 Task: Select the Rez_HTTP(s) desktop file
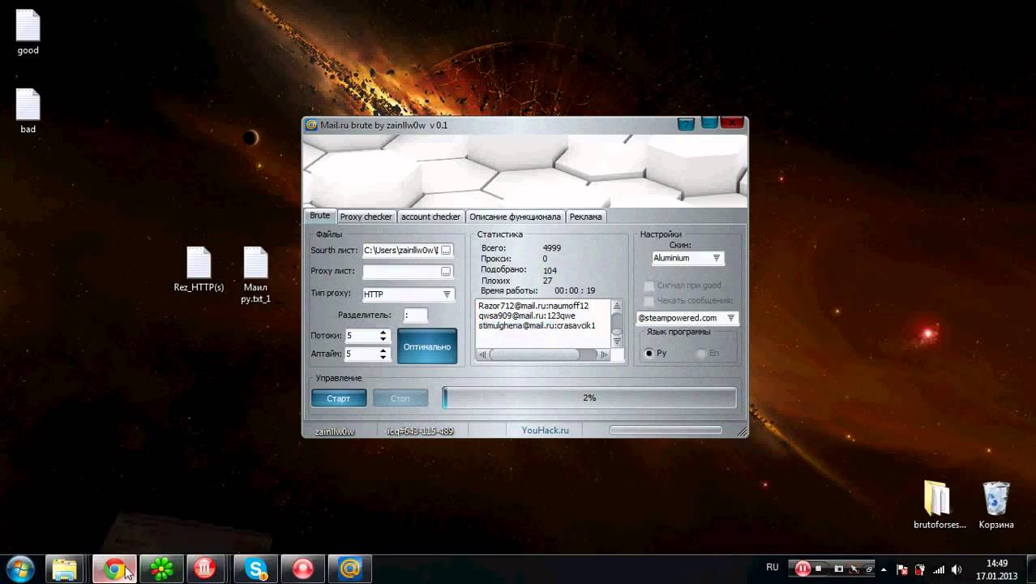point(199,269)
